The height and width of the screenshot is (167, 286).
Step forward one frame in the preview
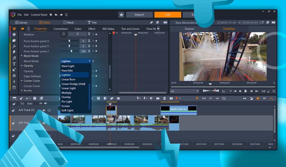tap(251, 91)
